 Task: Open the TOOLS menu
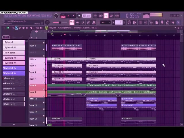click(x=43, y=16)
